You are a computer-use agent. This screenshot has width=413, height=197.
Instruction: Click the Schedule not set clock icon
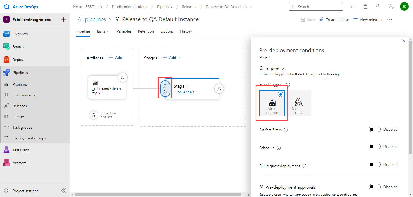tap(94, 115)
